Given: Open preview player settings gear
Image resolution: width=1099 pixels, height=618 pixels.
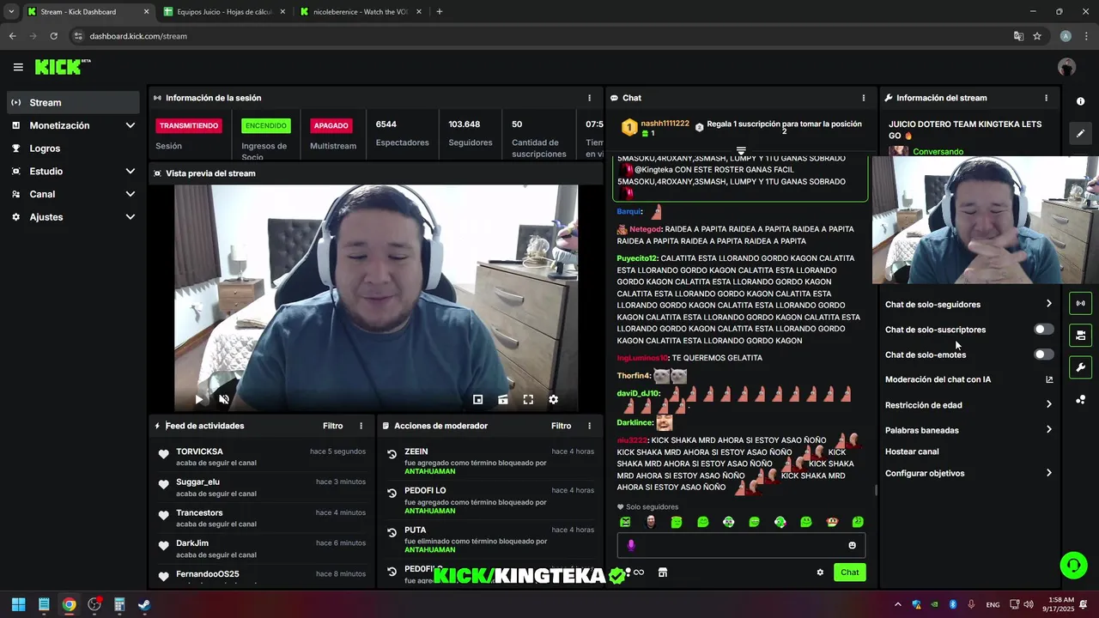Looking at the screenshot, I should click(x=553, y=399).
